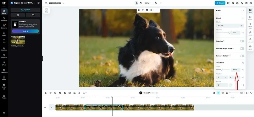Image resolution: width=254 pixels, height=117 pixels.
Task: Open the Effects panel in sidebar
Action: [4, 63]
